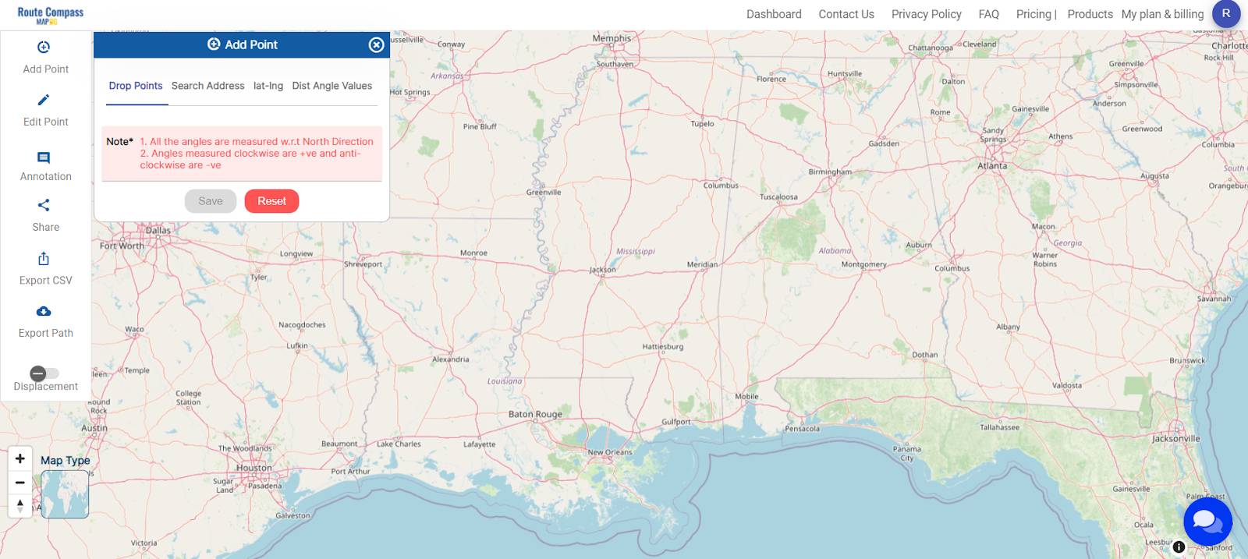Image resolution: width=1248 pixels, height=559 pixels.
Task: Click the Shreveport label on map
Action: coord(363,264)
